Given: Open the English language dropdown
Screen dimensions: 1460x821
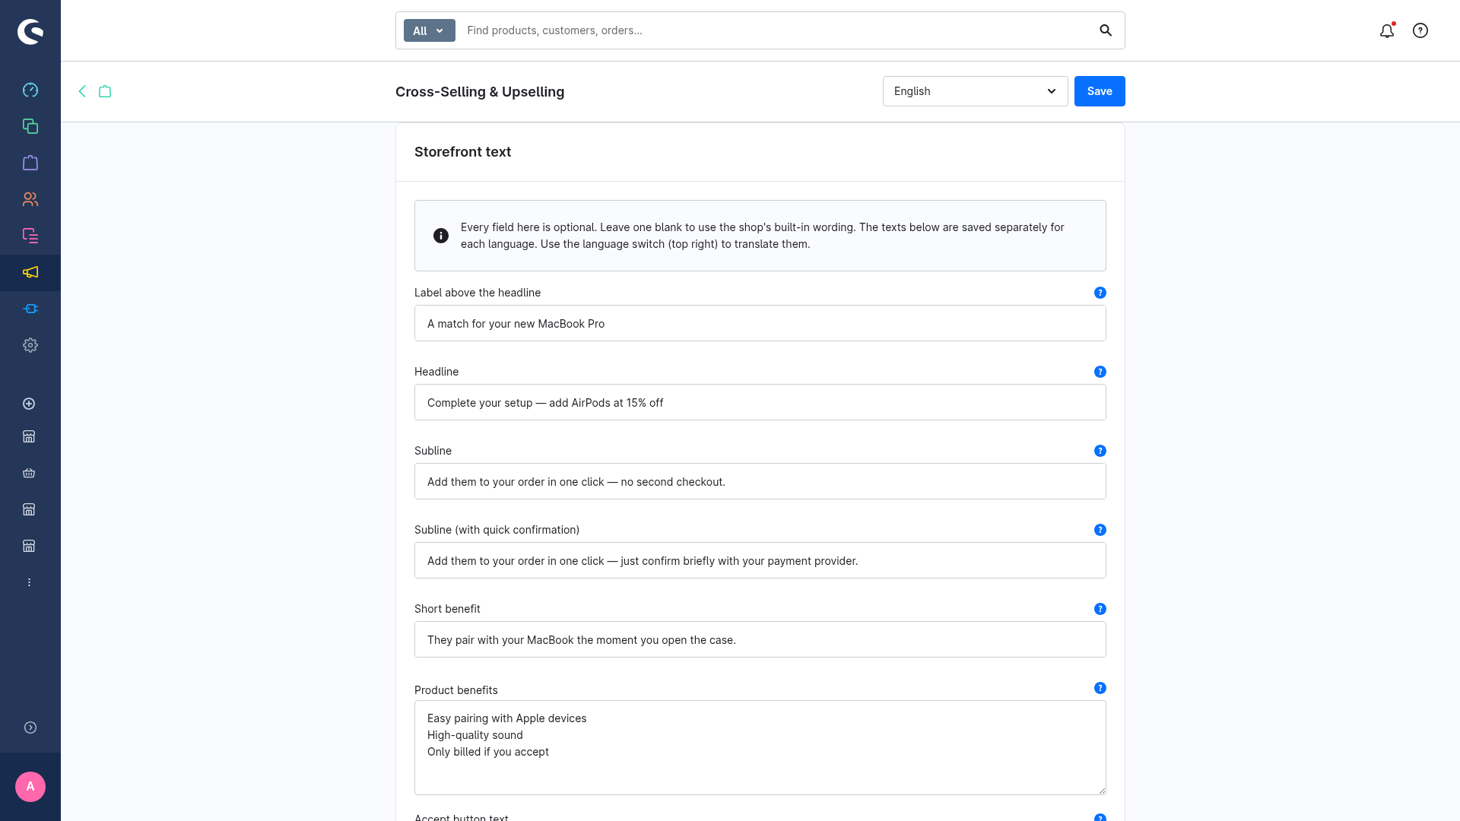Looking at the screenshot, I should pos(975,91).
